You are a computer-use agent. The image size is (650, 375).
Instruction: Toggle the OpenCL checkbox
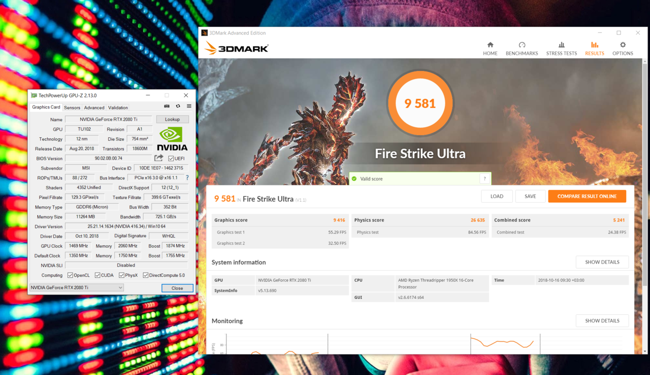click(70, 275)
